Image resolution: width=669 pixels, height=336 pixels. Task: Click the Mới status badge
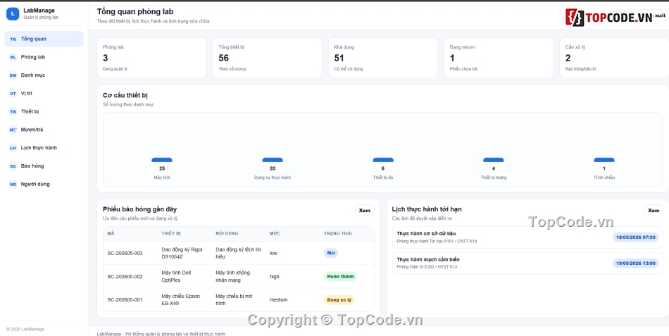point(331,253)
